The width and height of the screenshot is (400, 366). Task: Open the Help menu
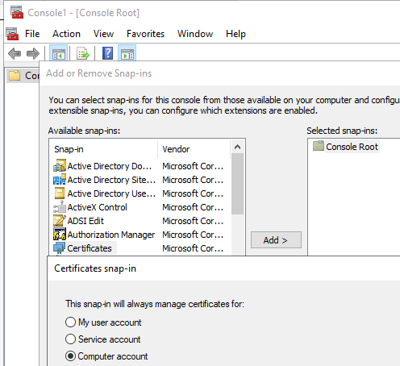235,34
